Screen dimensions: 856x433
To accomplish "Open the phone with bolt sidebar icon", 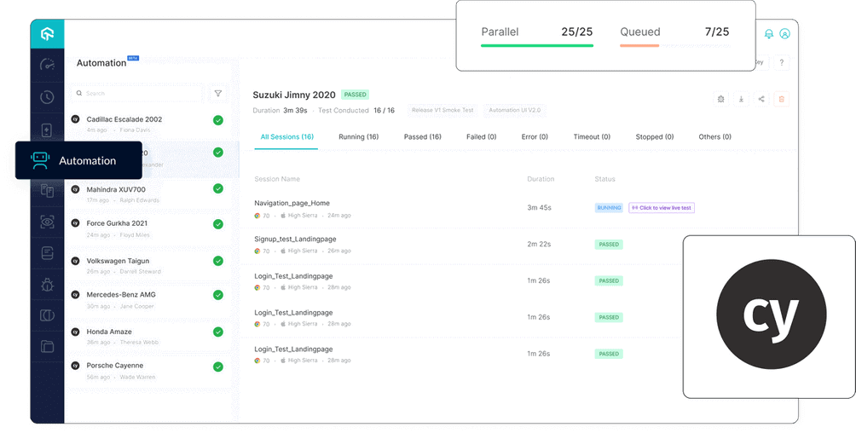I will (48, 130).
